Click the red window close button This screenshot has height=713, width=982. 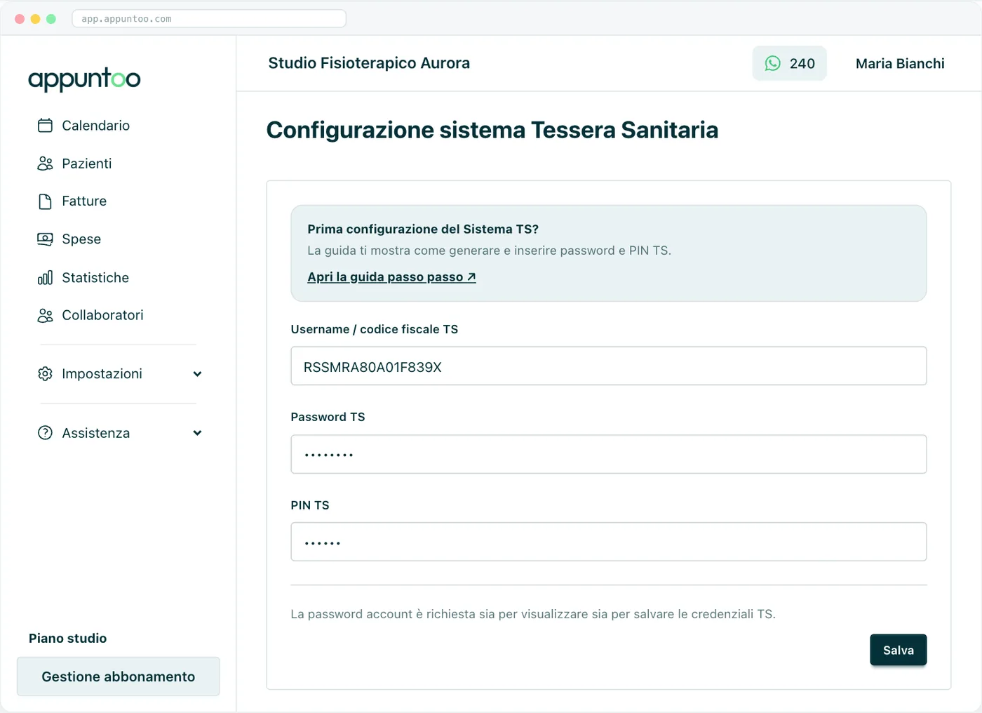20,19
